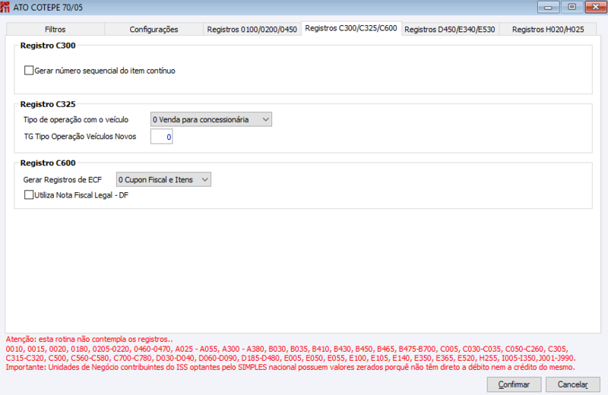608x395 pixels.
Task: Switch to the Configurações tab
Action: click(154, 30)
